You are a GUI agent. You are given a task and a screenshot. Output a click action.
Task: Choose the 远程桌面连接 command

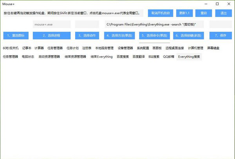(x=175, y=48)
